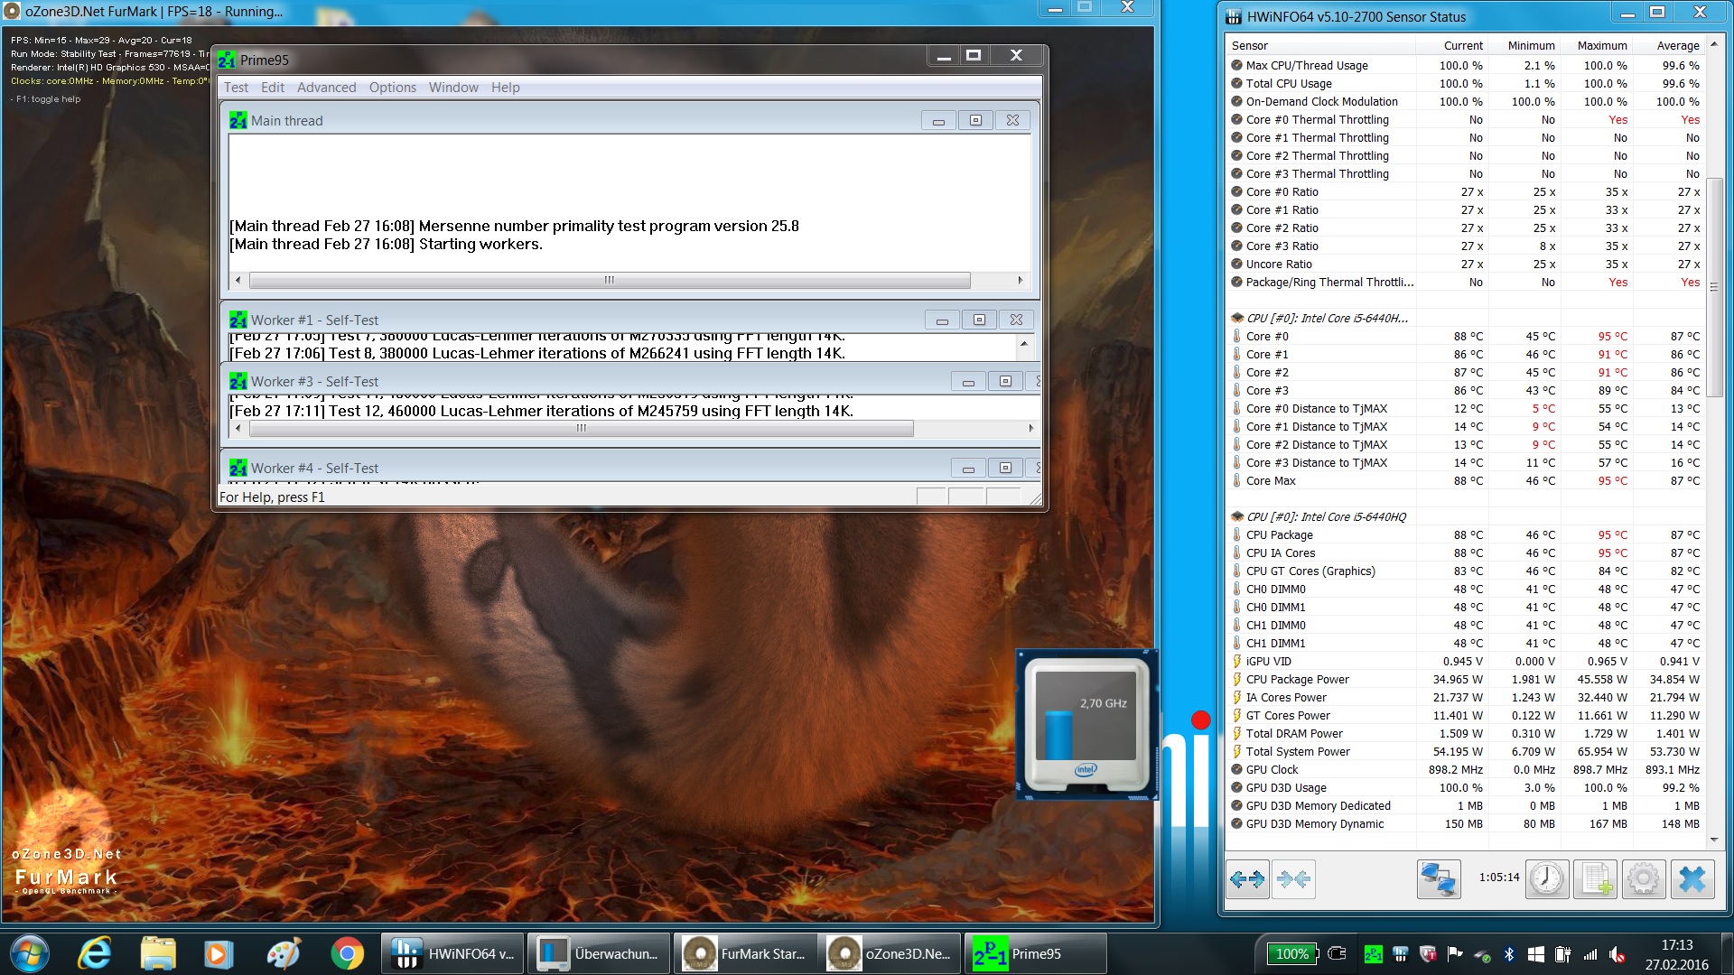Reset the elapsed time using the clock icon
Screen dimensions: 1734x975
(x=1546, y=878)
